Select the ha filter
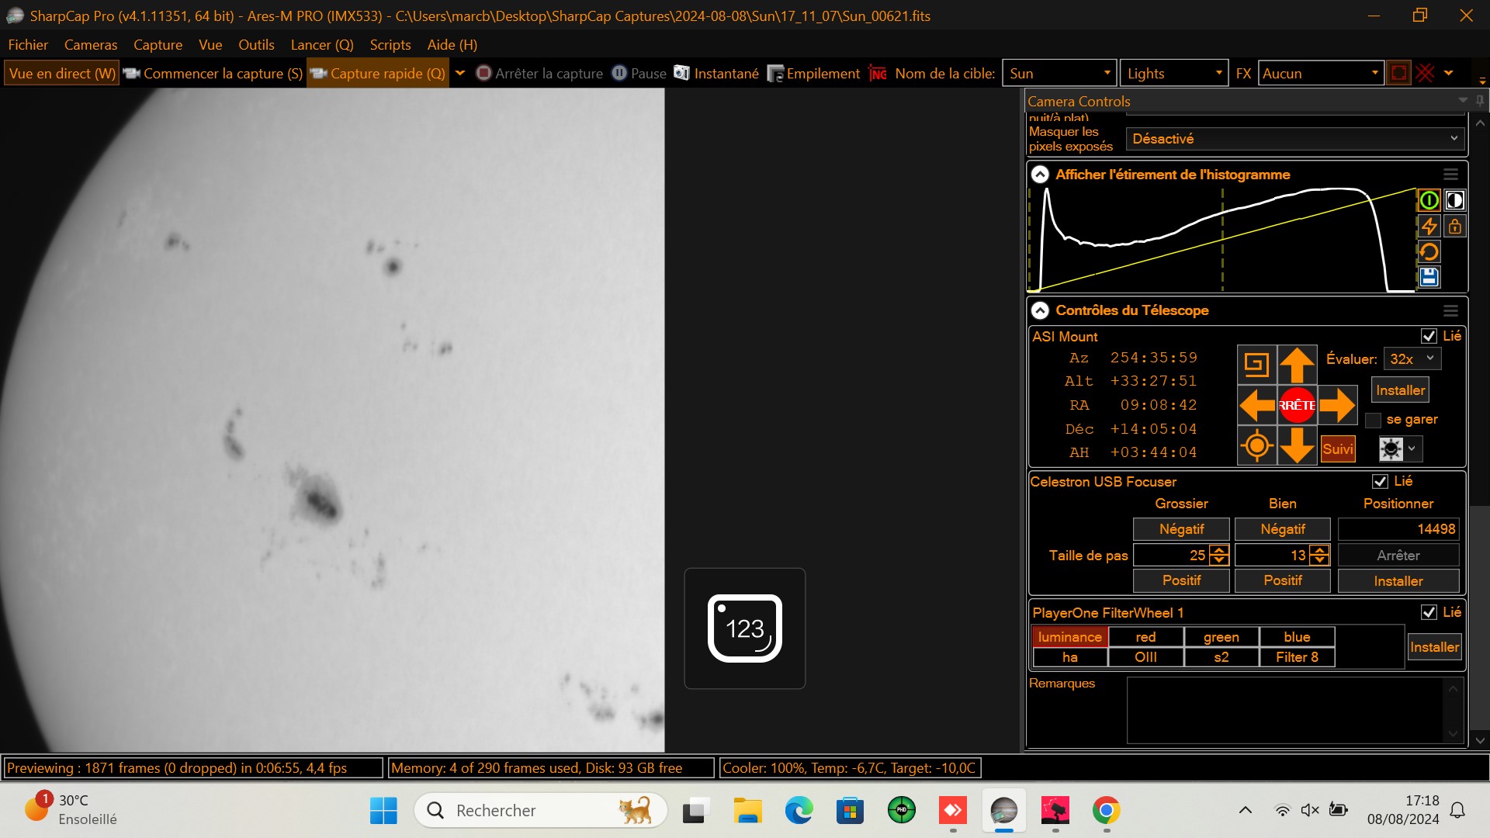Viewport: 1490px width, 838px height. [1070, 657]
